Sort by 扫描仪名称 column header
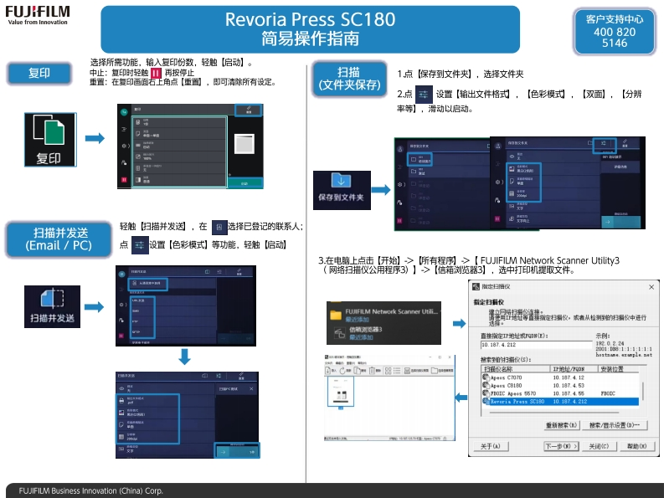The width and height of the screenshot is (664, 498). [x=516, y=369]
